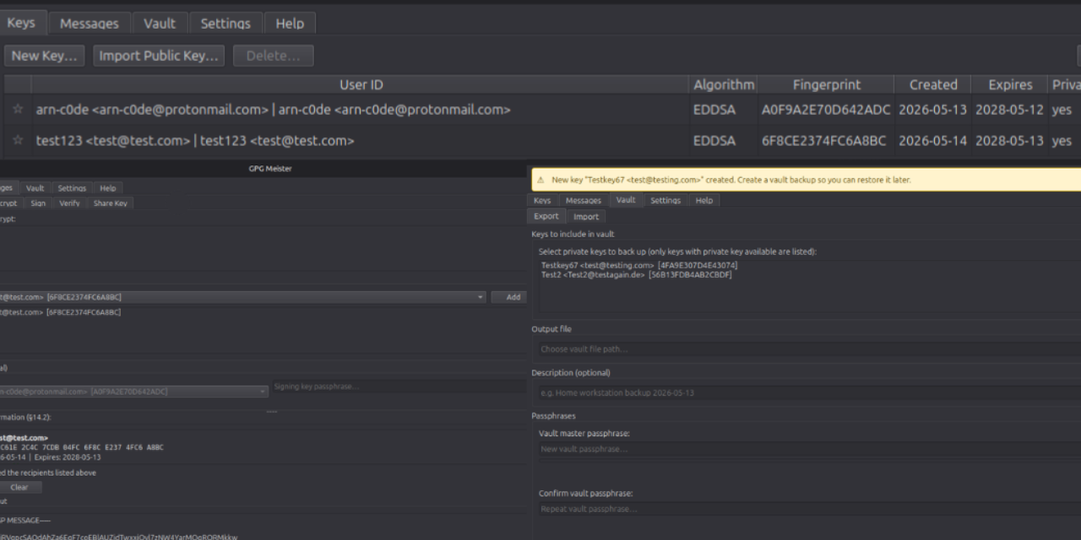Select Vault tab in the GPG Meister messages window
The width and height of the screenshot is (1081, 540).
[35, 188]
